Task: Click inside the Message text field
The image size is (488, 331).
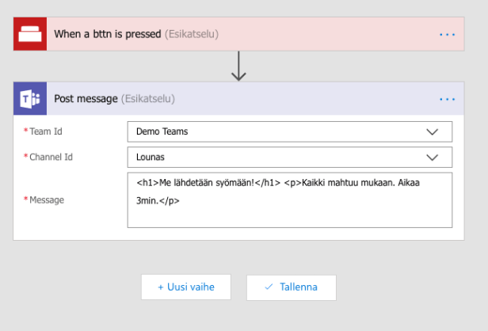Action: [289, 210]
